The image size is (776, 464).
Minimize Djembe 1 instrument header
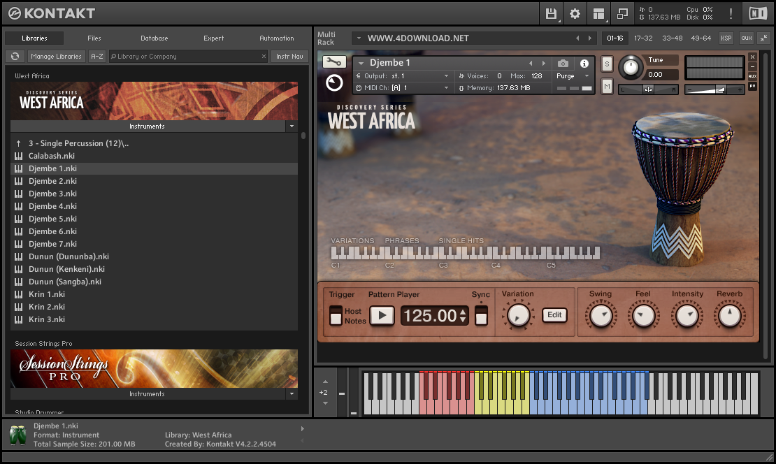[x=752, y=67]
